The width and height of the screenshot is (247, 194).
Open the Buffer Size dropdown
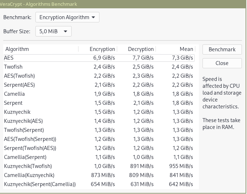click(x=54, y=31)
